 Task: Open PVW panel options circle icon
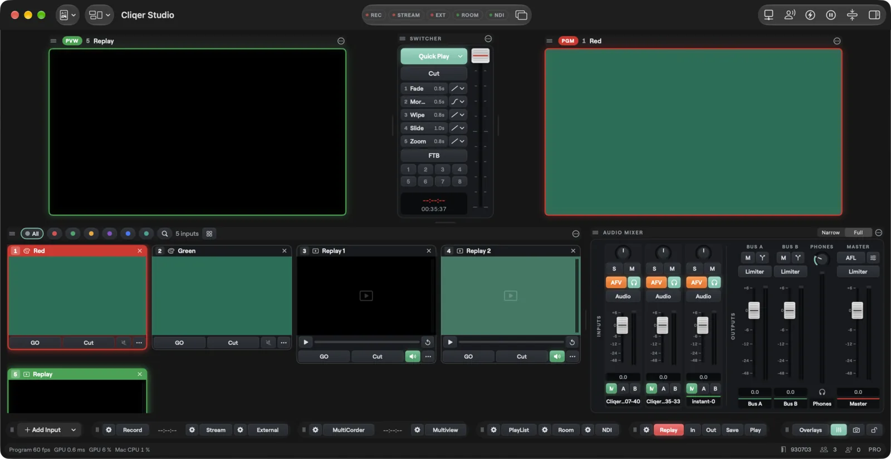click(341, 41)
